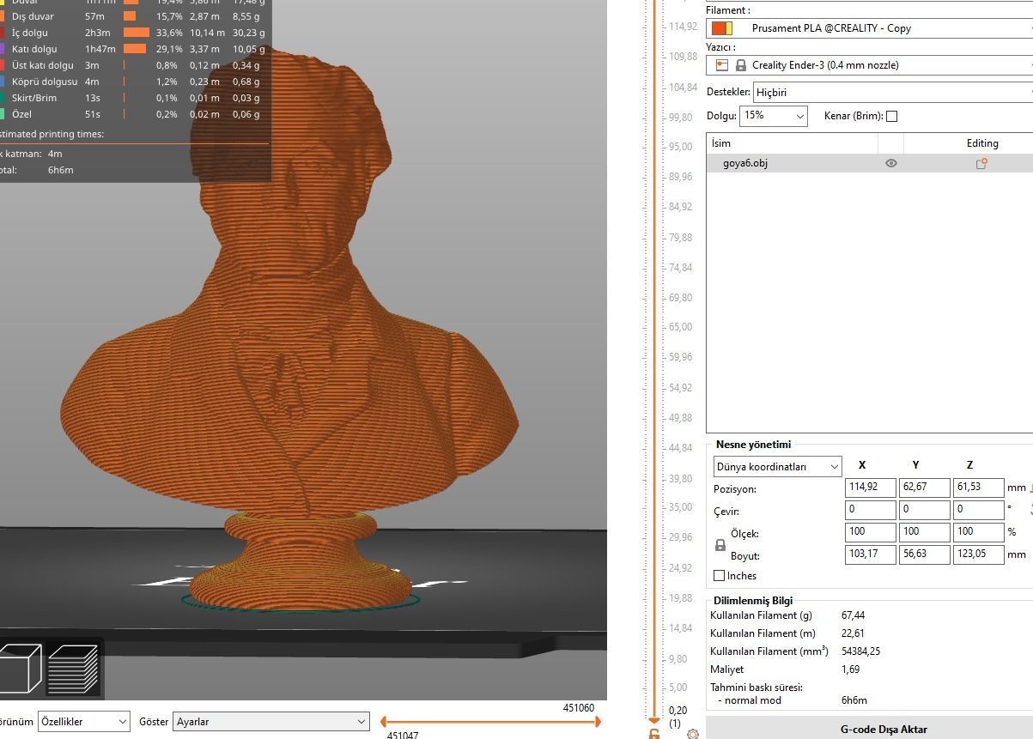Click the Pozisyon Z field

click(x=978, y=488)
